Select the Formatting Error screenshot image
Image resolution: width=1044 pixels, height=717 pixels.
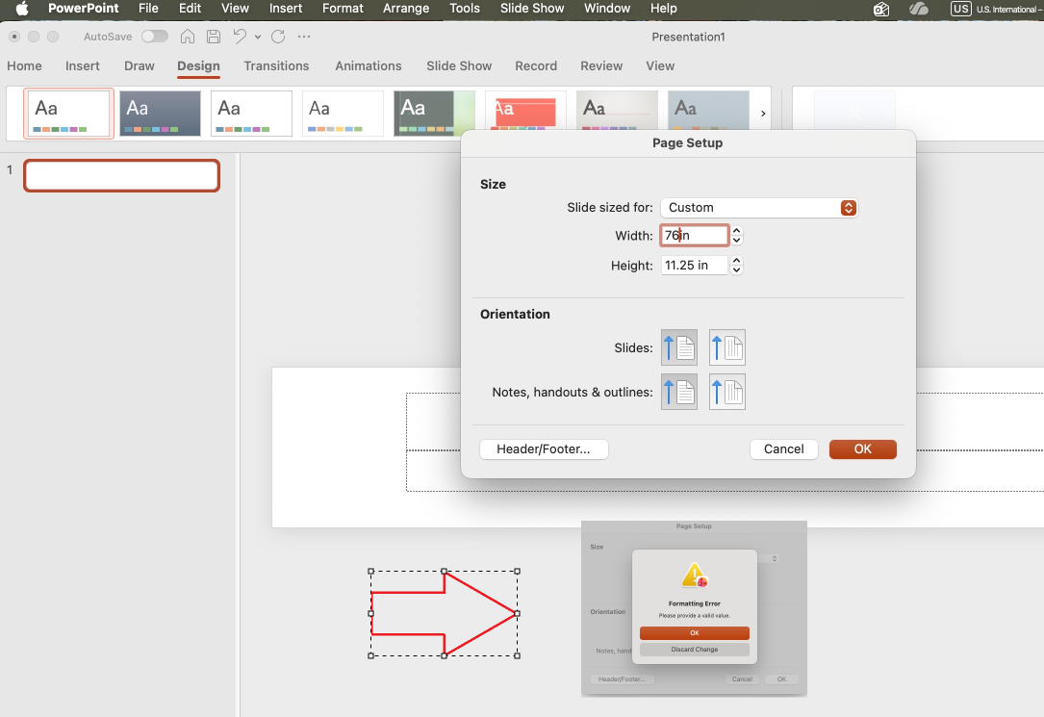coord(694,608)
